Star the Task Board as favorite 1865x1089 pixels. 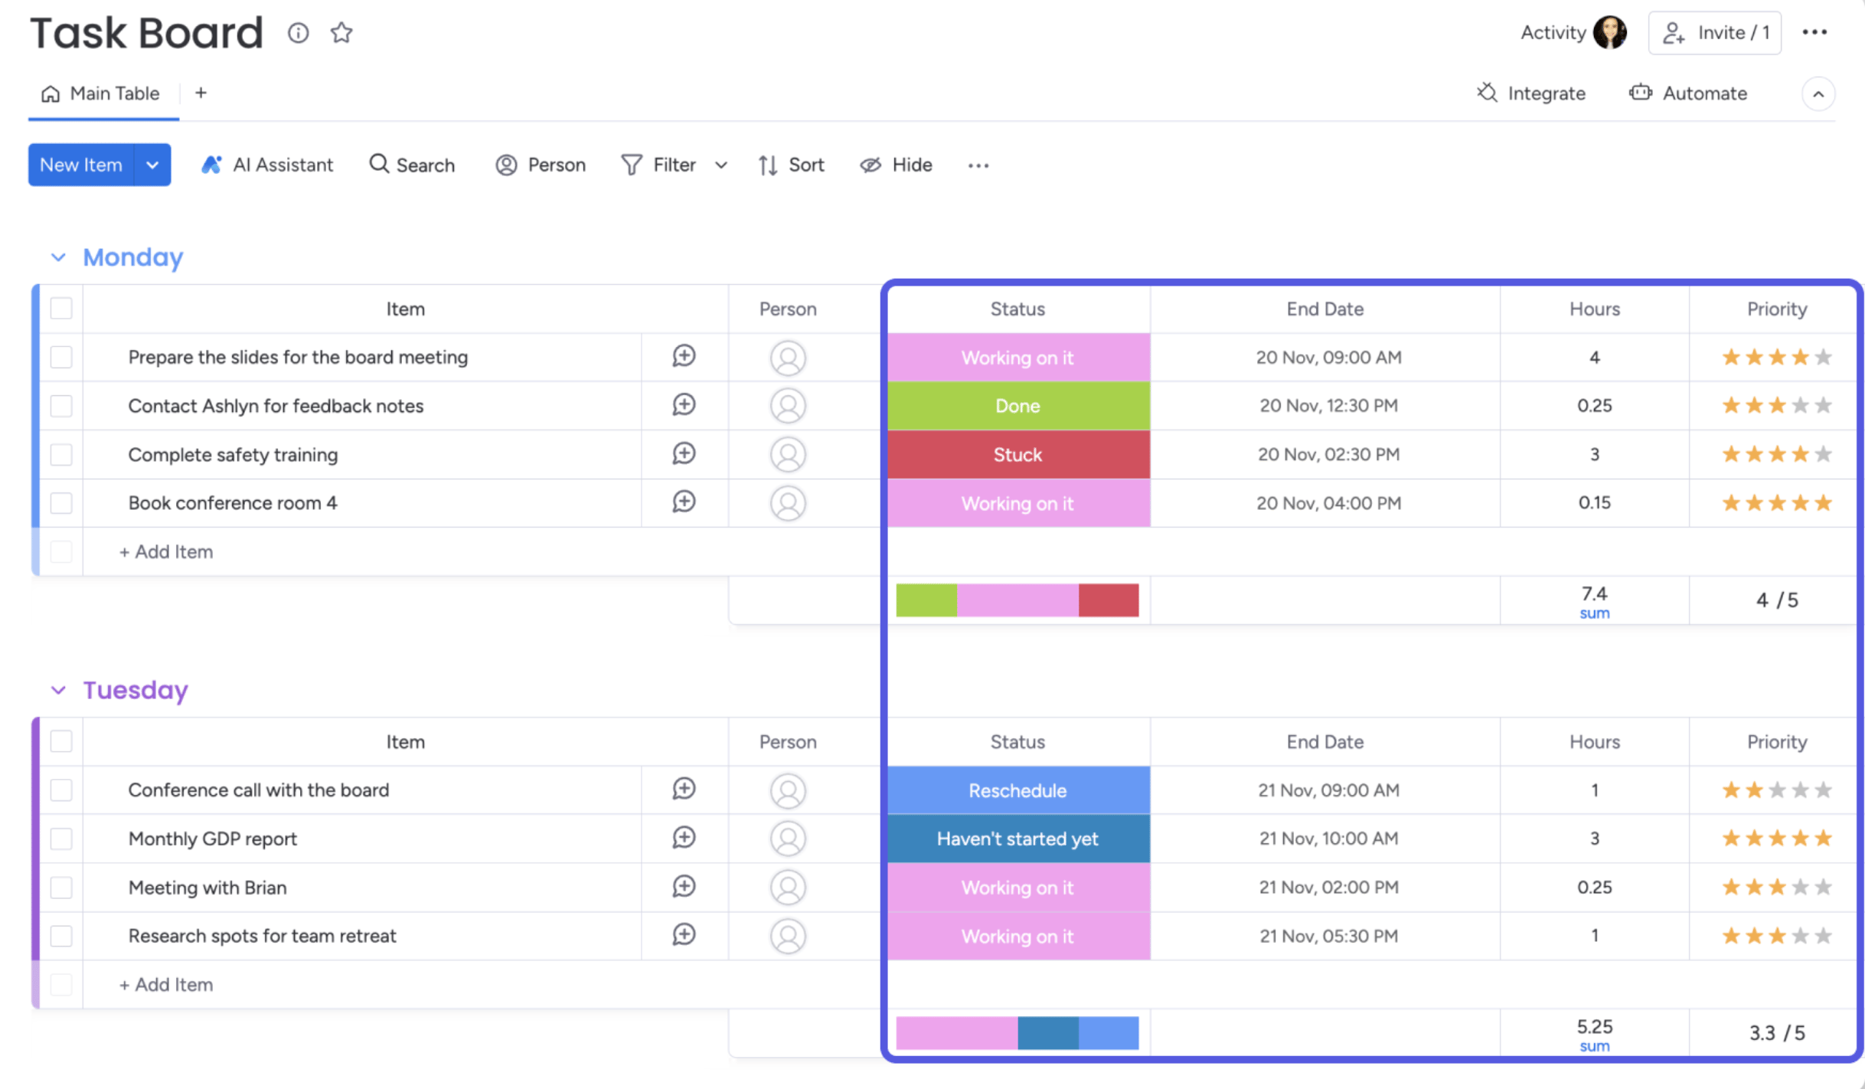tap(341, 33)
